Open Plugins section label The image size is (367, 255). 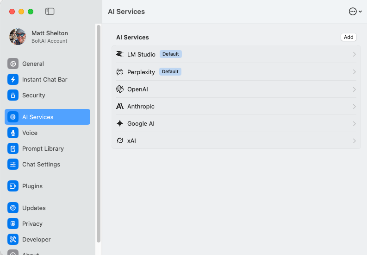click(x=32, y=186)
